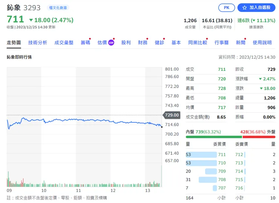Select the 712 ask price row
The image size is (279, 203).
coord(254,154)
